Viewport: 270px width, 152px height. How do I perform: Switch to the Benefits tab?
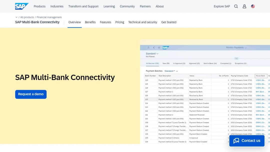pos(90,22)
